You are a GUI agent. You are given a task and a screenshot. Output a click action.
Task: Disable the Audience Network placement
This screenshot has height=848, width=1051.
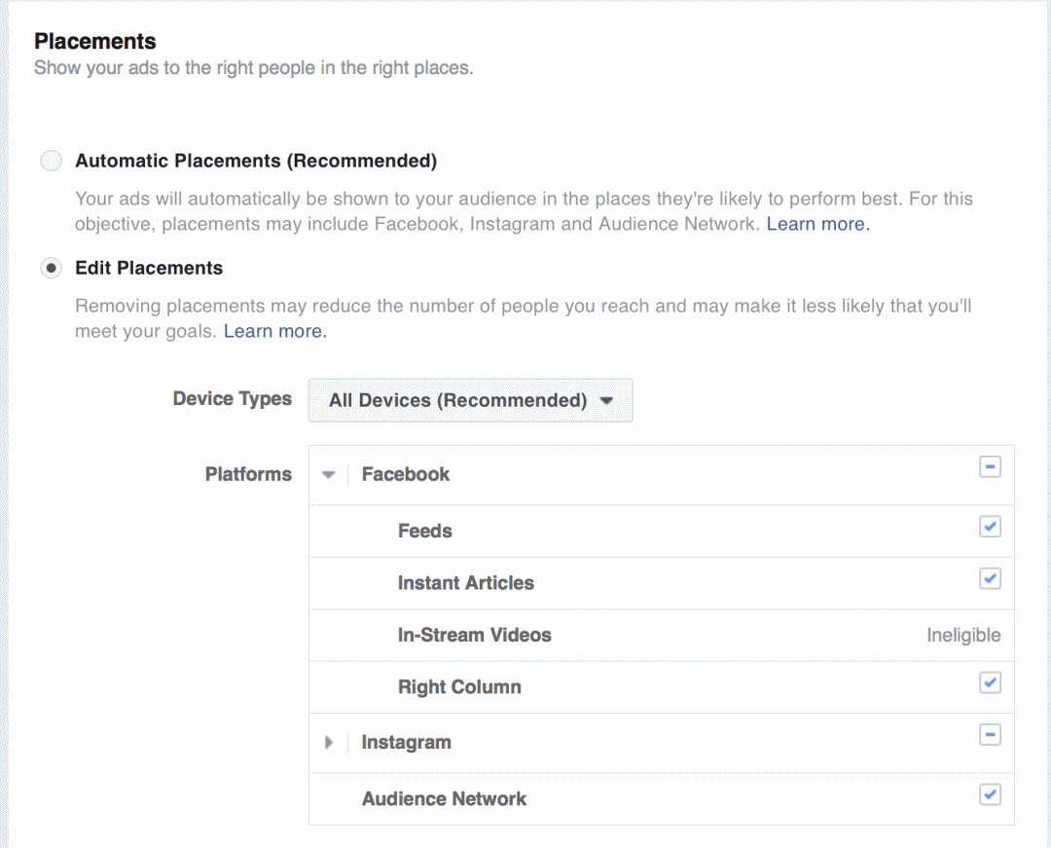pyautogui.click(x=990, y=795)
